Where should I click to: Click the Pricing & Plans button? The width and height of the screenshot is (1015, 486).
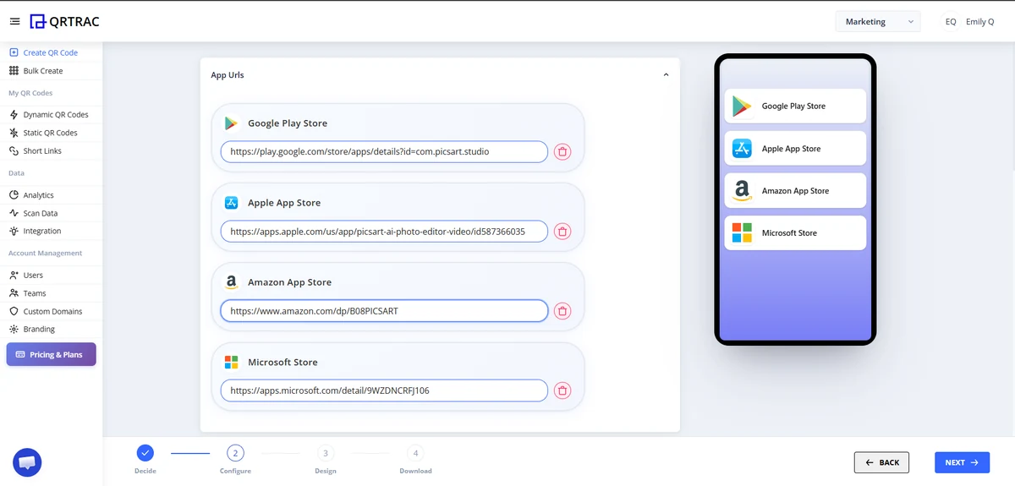click(52, 354)
